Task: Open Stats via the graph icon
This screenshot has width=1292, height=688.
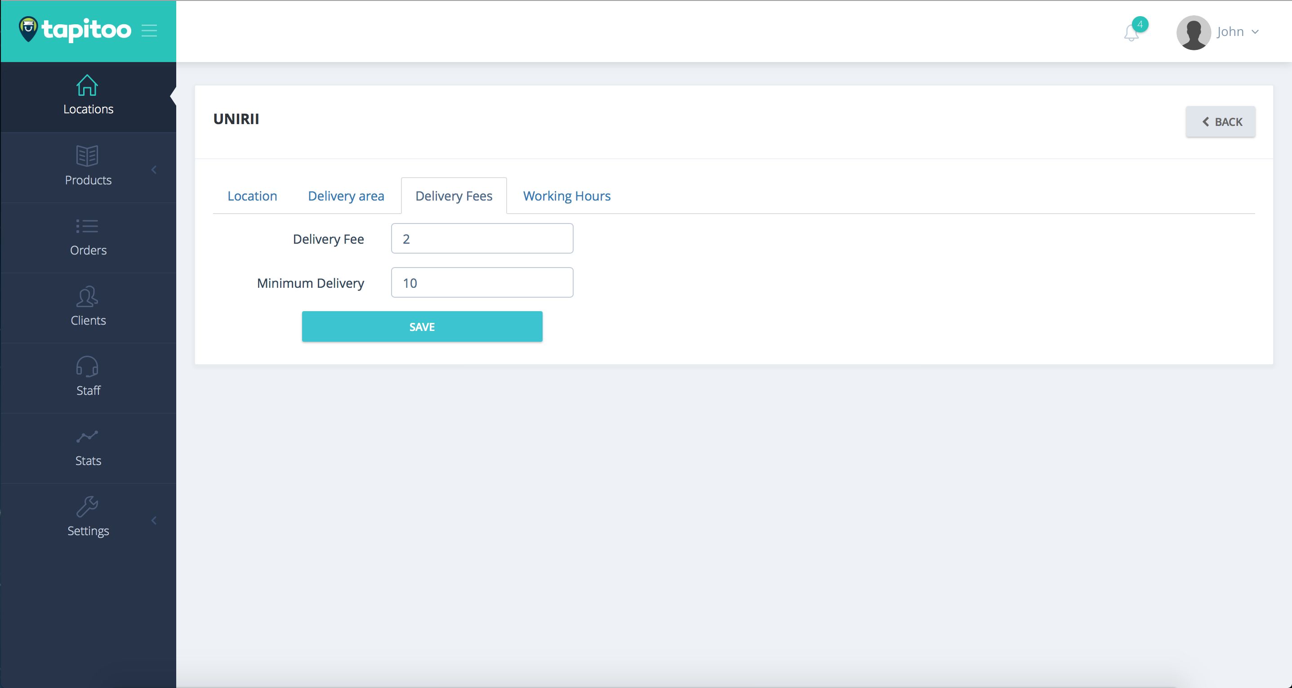Action: [x=87, y=437]
